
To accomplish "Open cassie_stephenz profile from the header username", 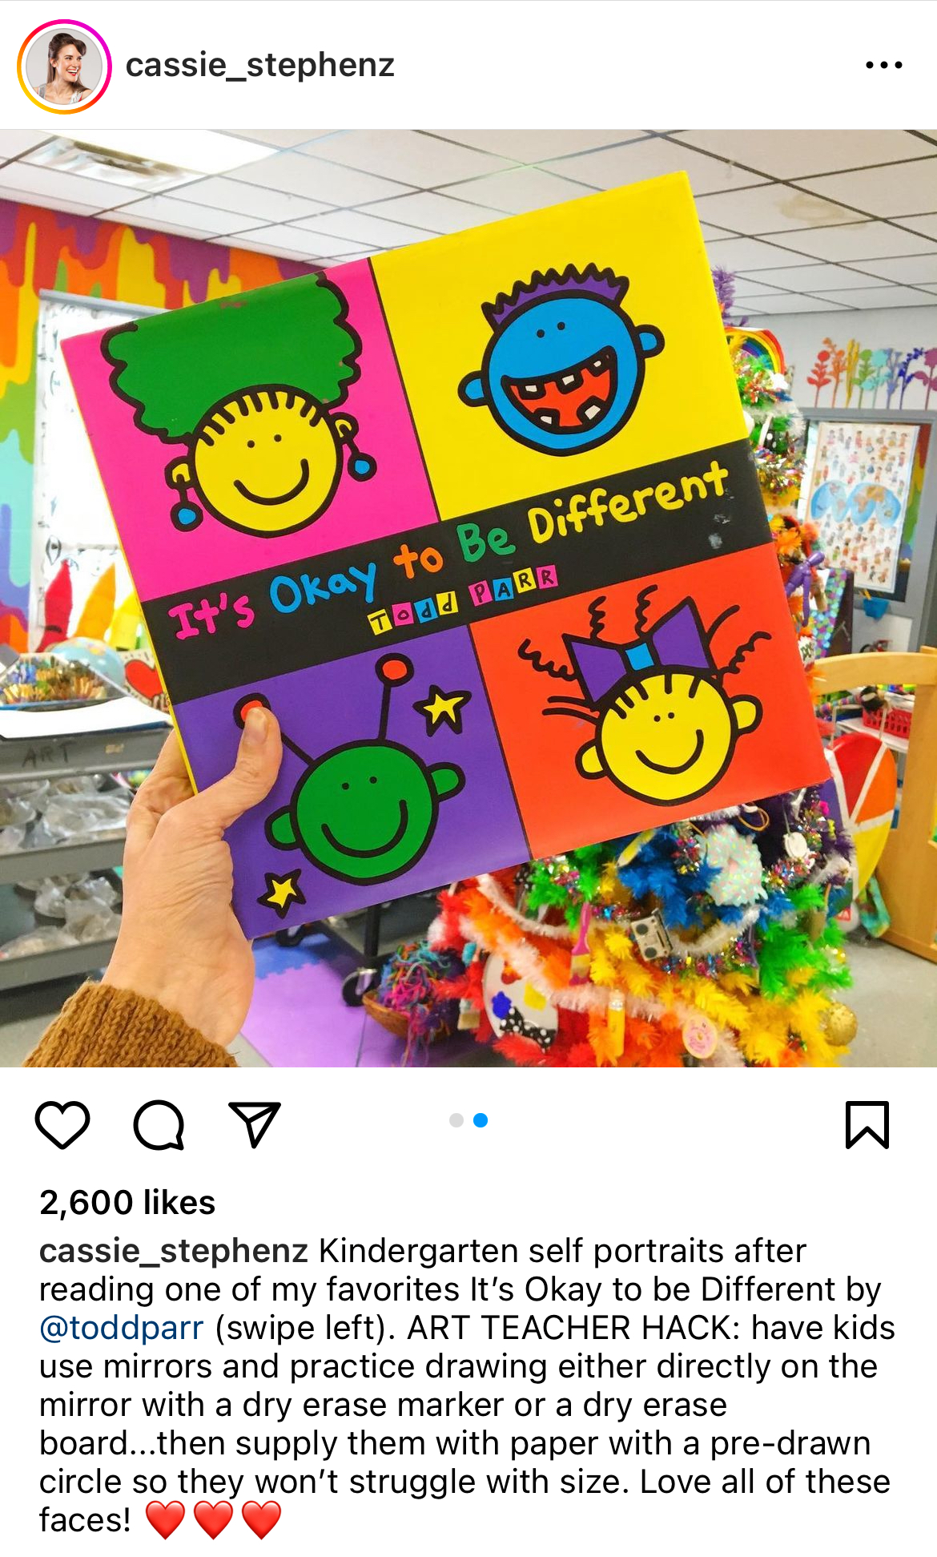I will (x=260, y=65).
